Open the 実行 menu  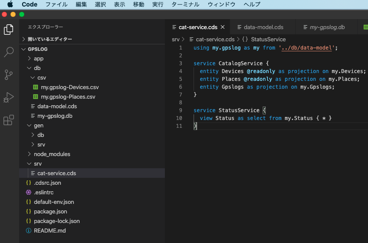[158, 4]
